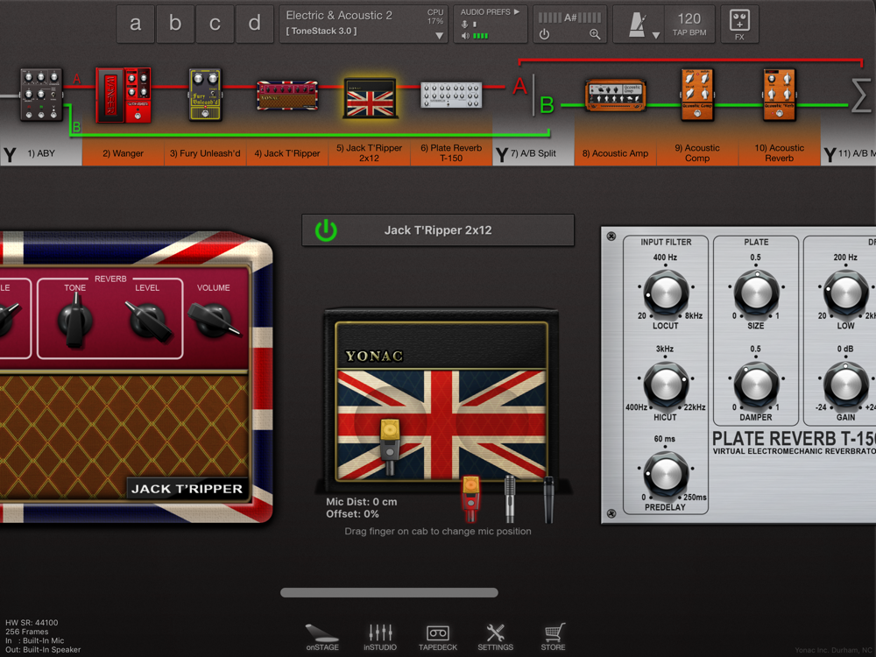The image size is (876, 657).
Task: Select the '4) Jack T'Ripper' chain label
Action: tap(287, 153)
